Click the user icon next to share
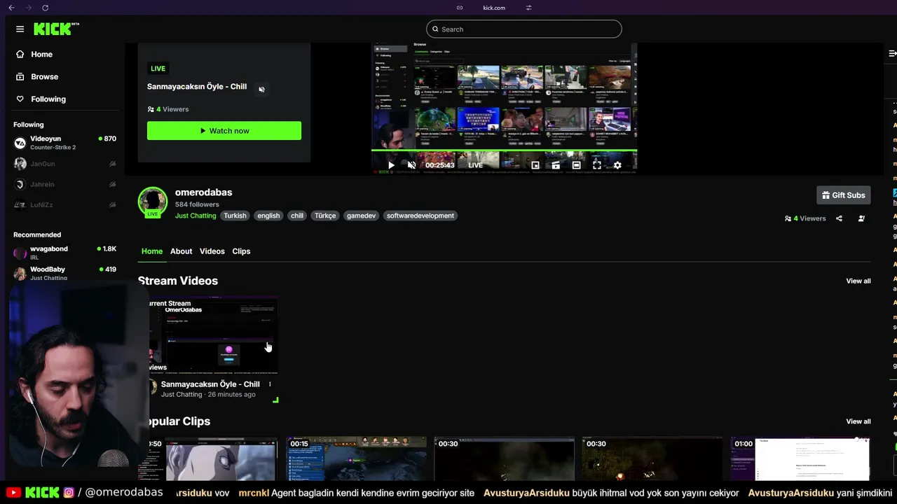The image size is (897, 504). 861,218
